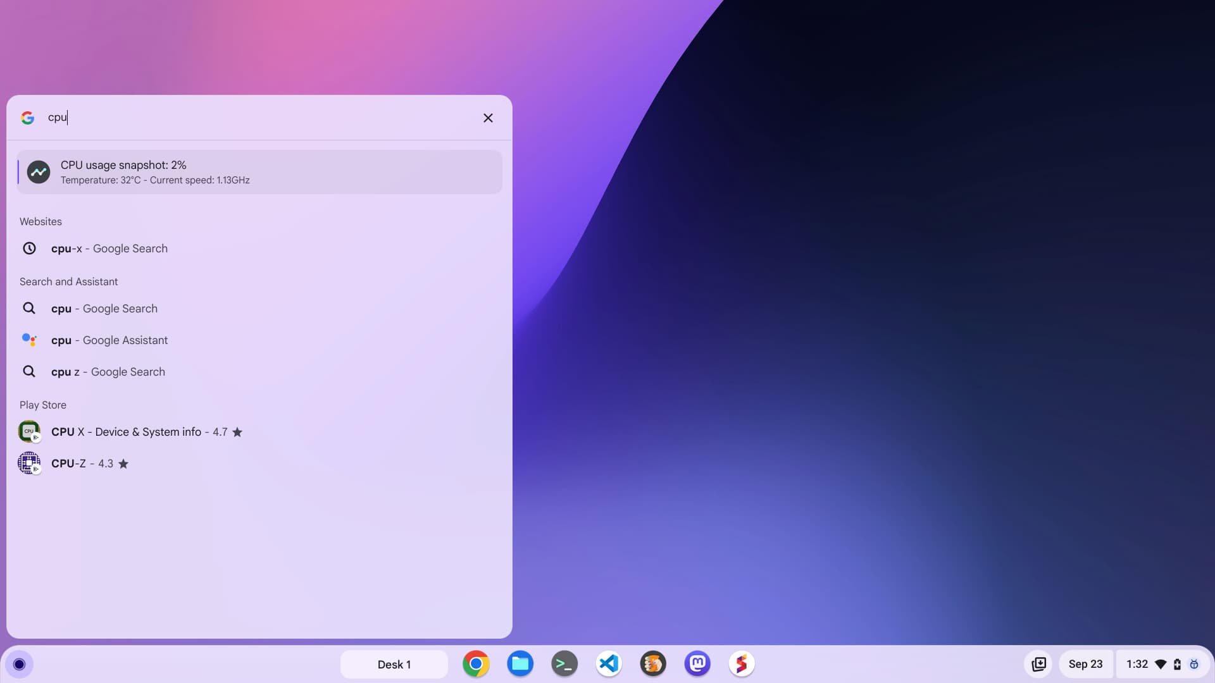This screenshot has width=1215, height=683.
Task: Open cpu - Google Assistant suggestion
Action: click(109, 340)
